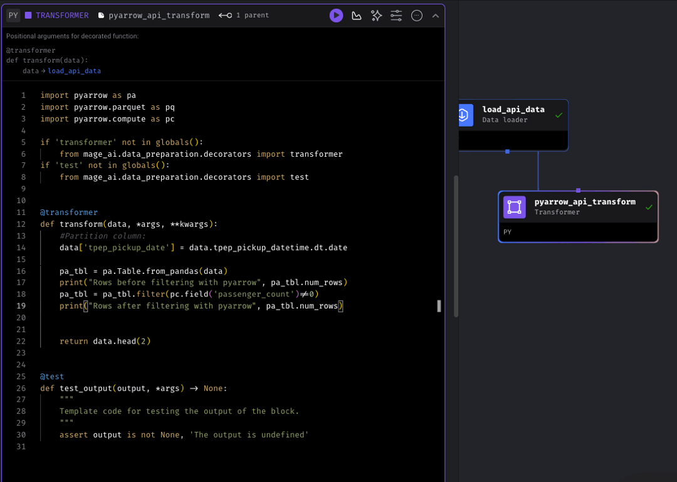This screenshot has height=482, width=677.
Task: Open the more options ellipsis menu
Action: (417, 16)
